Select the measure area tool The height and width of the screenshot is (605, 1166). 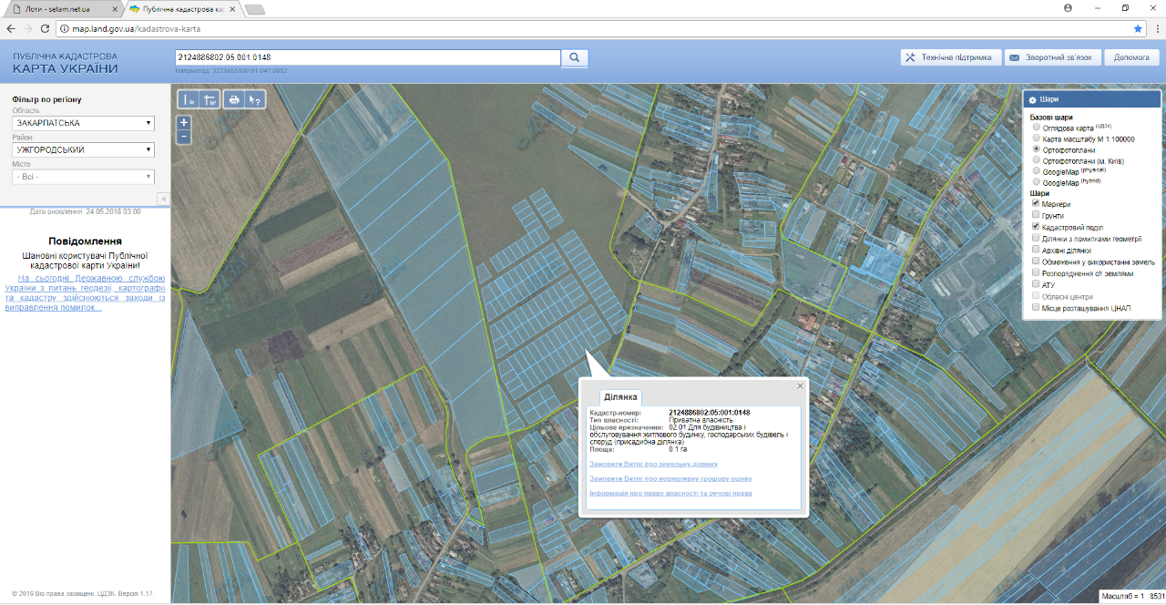210,99
